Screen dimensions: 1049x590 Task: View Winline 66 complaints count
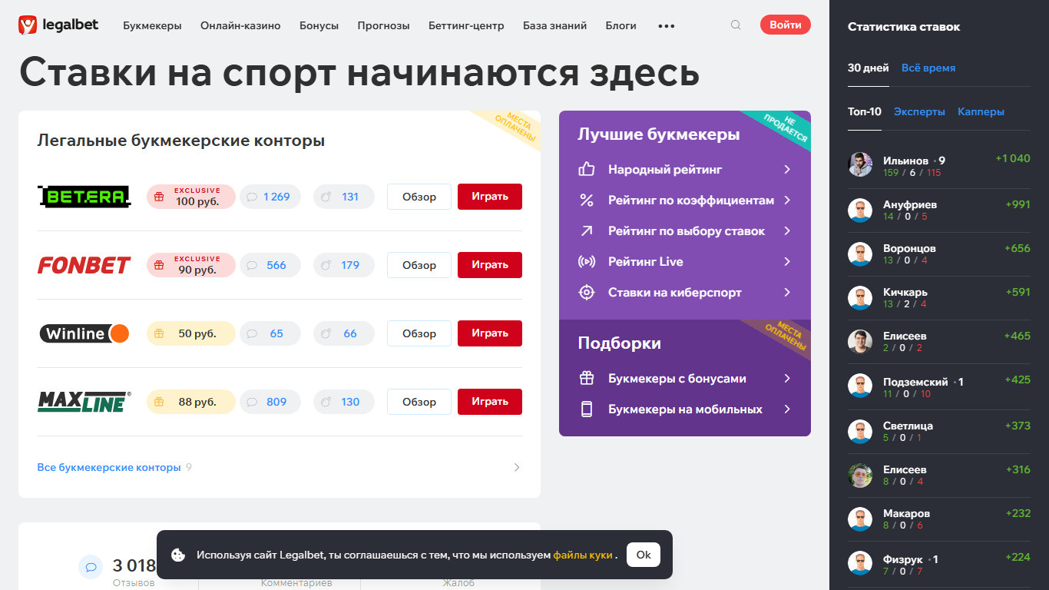coord(344,333)
